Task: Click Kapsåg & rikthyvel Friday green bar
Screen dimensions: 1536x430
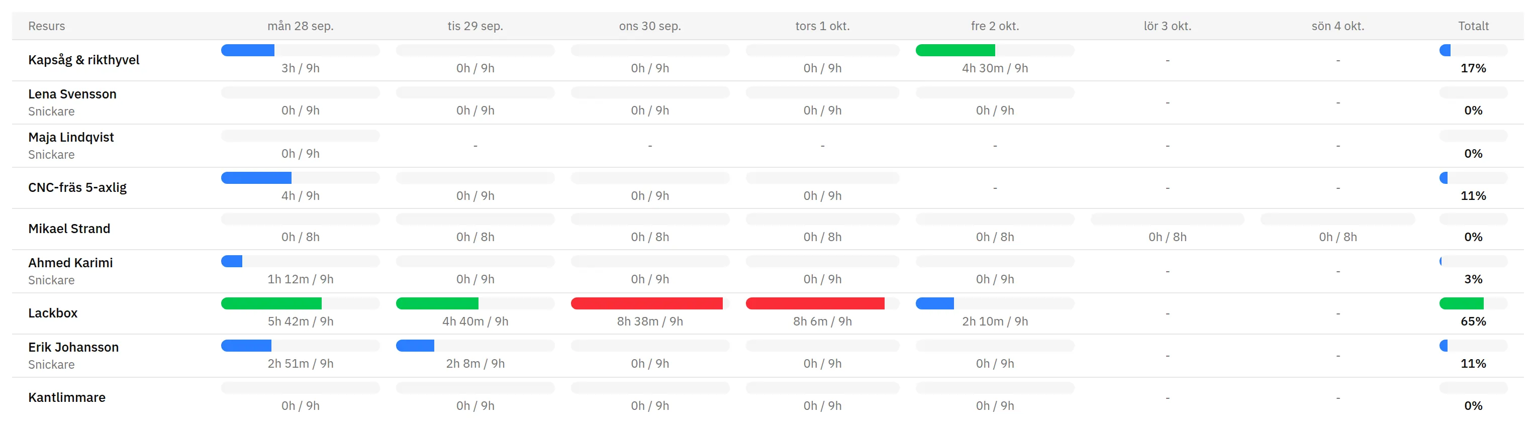Action: click(955, 51)
